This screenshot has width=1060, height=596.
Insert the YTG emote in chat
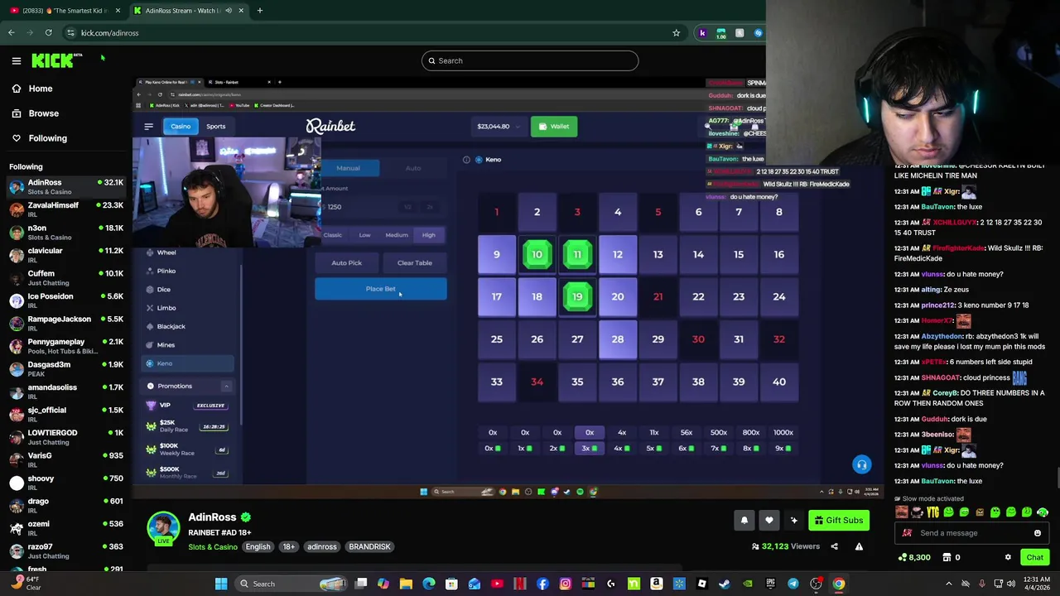(x=933, y=512)
